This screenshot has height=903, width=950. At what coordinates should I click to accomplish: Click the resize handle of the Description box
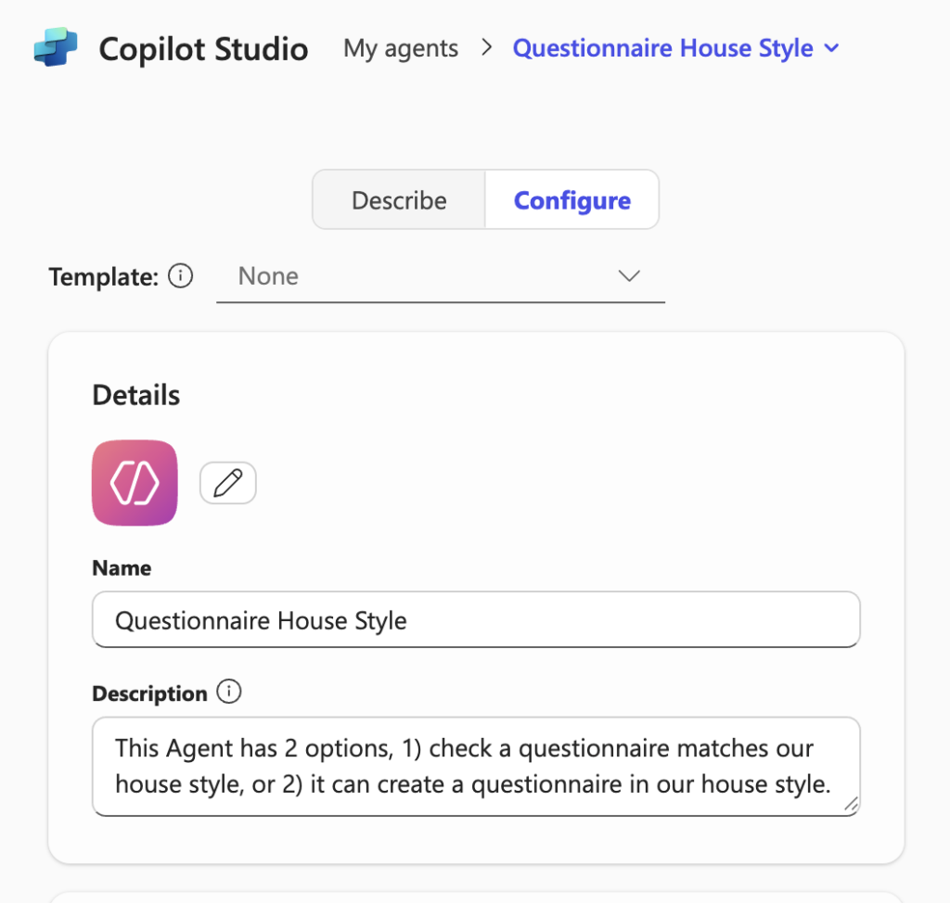pyautogui.click(x=851, y=805)
